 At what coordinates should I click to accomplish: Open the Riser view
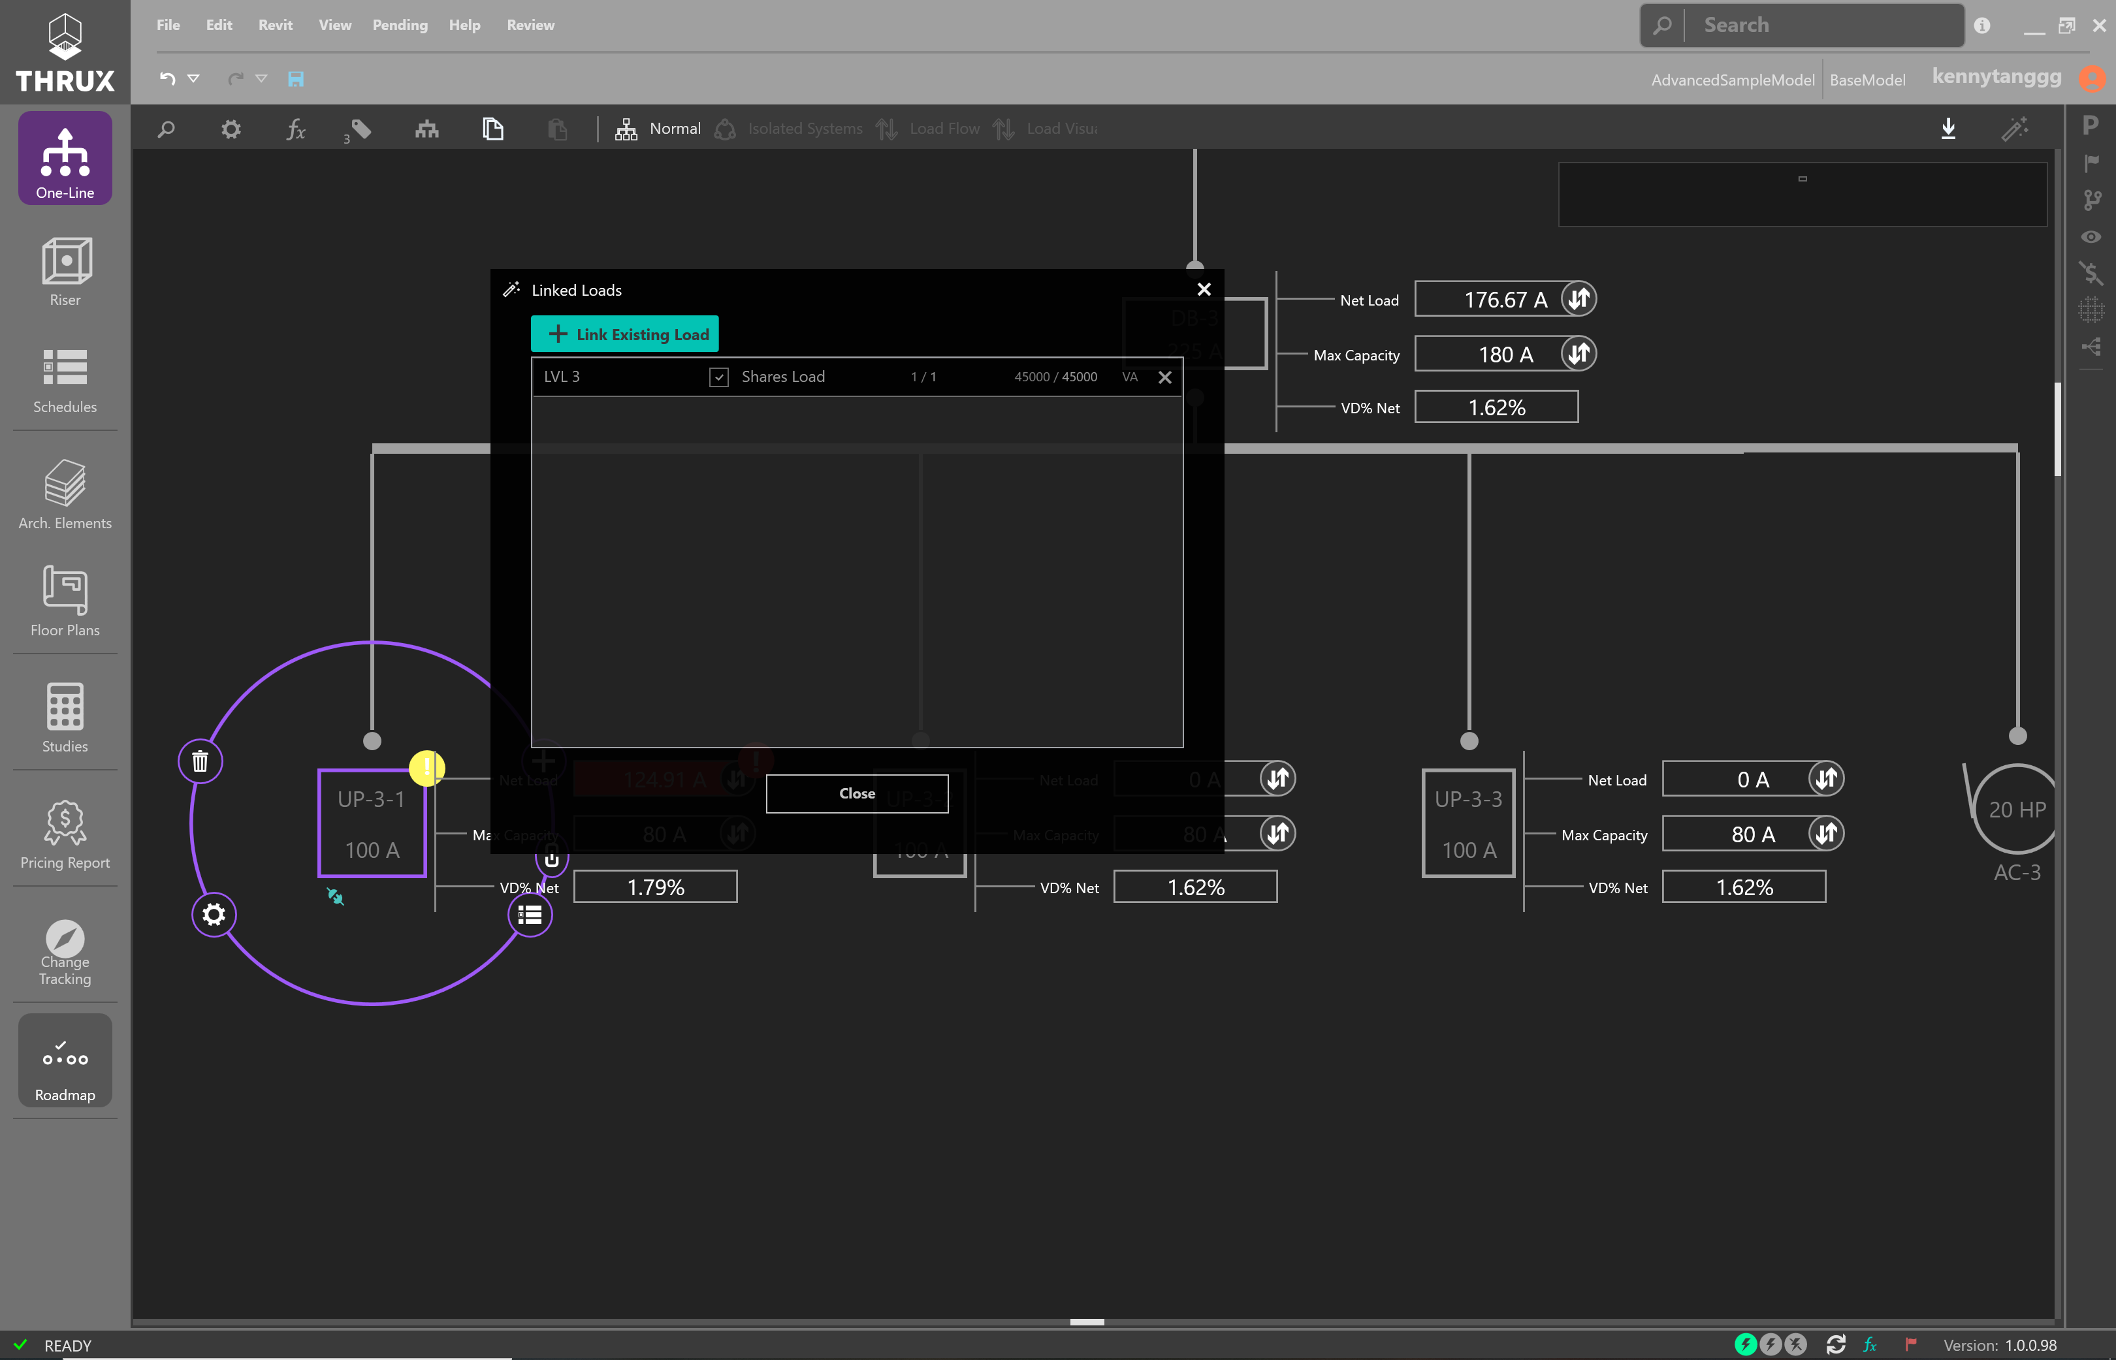pos(65,271)
